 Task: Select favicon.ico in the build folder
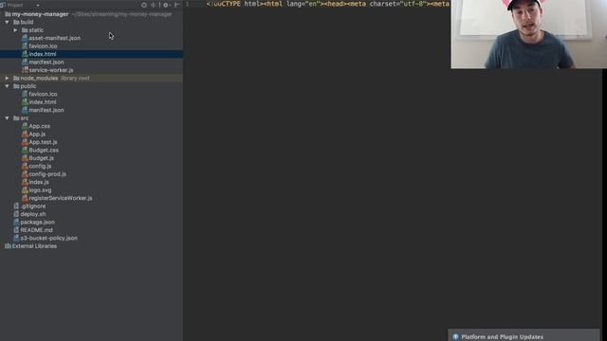[x=43, y=46]
